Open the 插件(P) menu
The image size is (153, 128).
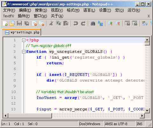24,16
